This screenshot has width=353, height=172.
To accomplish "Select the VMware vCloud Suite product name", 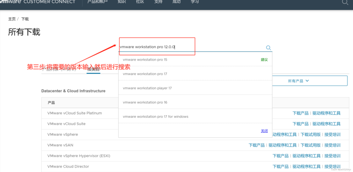I will pyautogui.click(x=66, y=124).
